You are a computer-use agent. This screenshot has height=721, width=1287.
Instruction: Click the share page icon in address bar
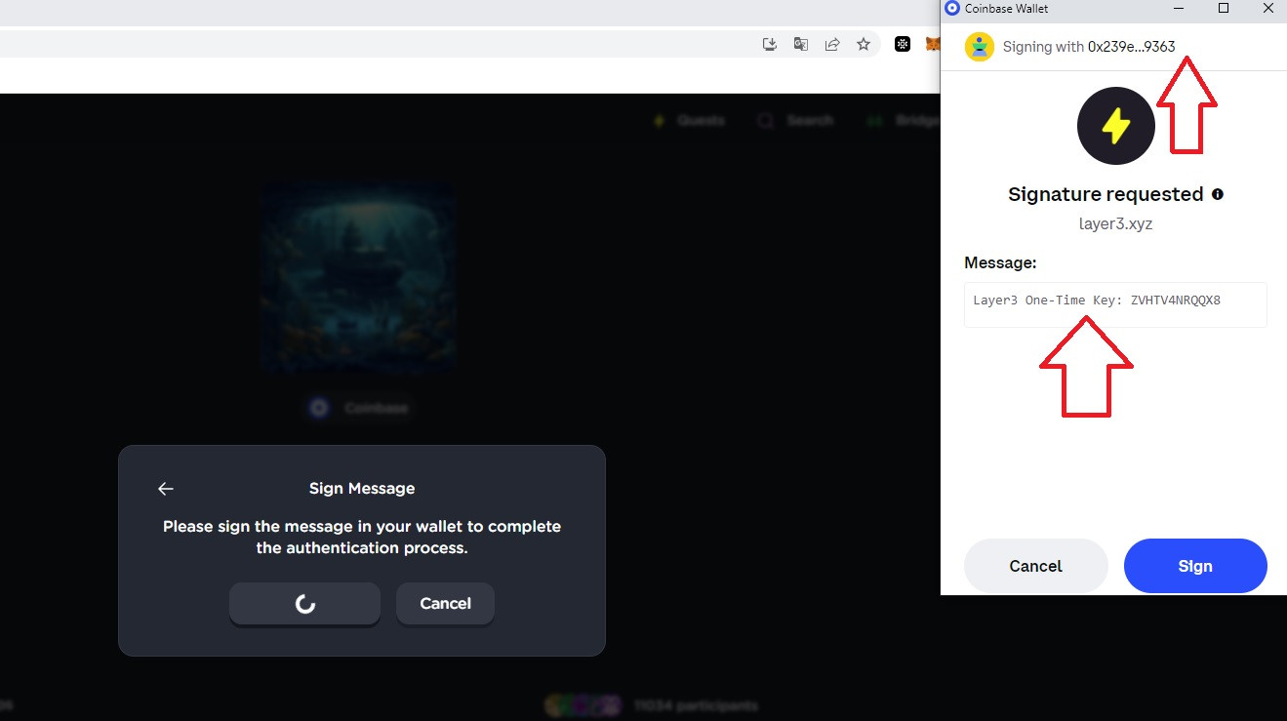click(x=832, y=44)
